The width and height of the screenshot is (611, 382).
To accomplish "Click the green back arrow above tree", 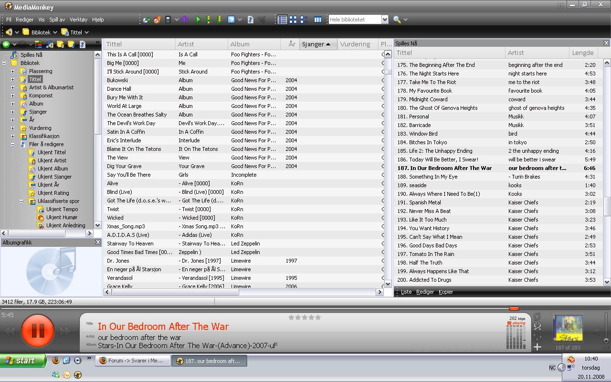I will point(6,44).
